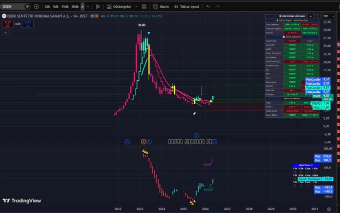The width and height of the screenshot is (340, 213).
Task: Open the rightmost earnings E marker
Action: tap(209, 142)
